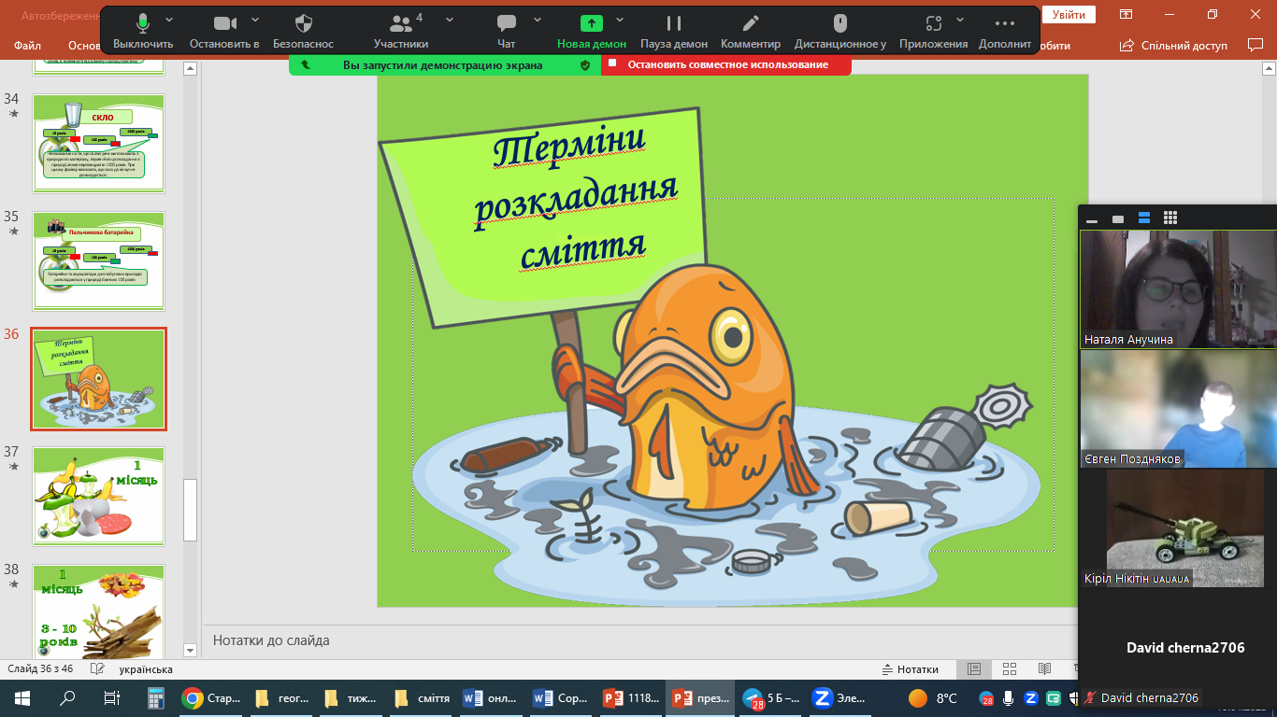
Task: Switch Zoom video panel to grid view
Action: 1170,218
